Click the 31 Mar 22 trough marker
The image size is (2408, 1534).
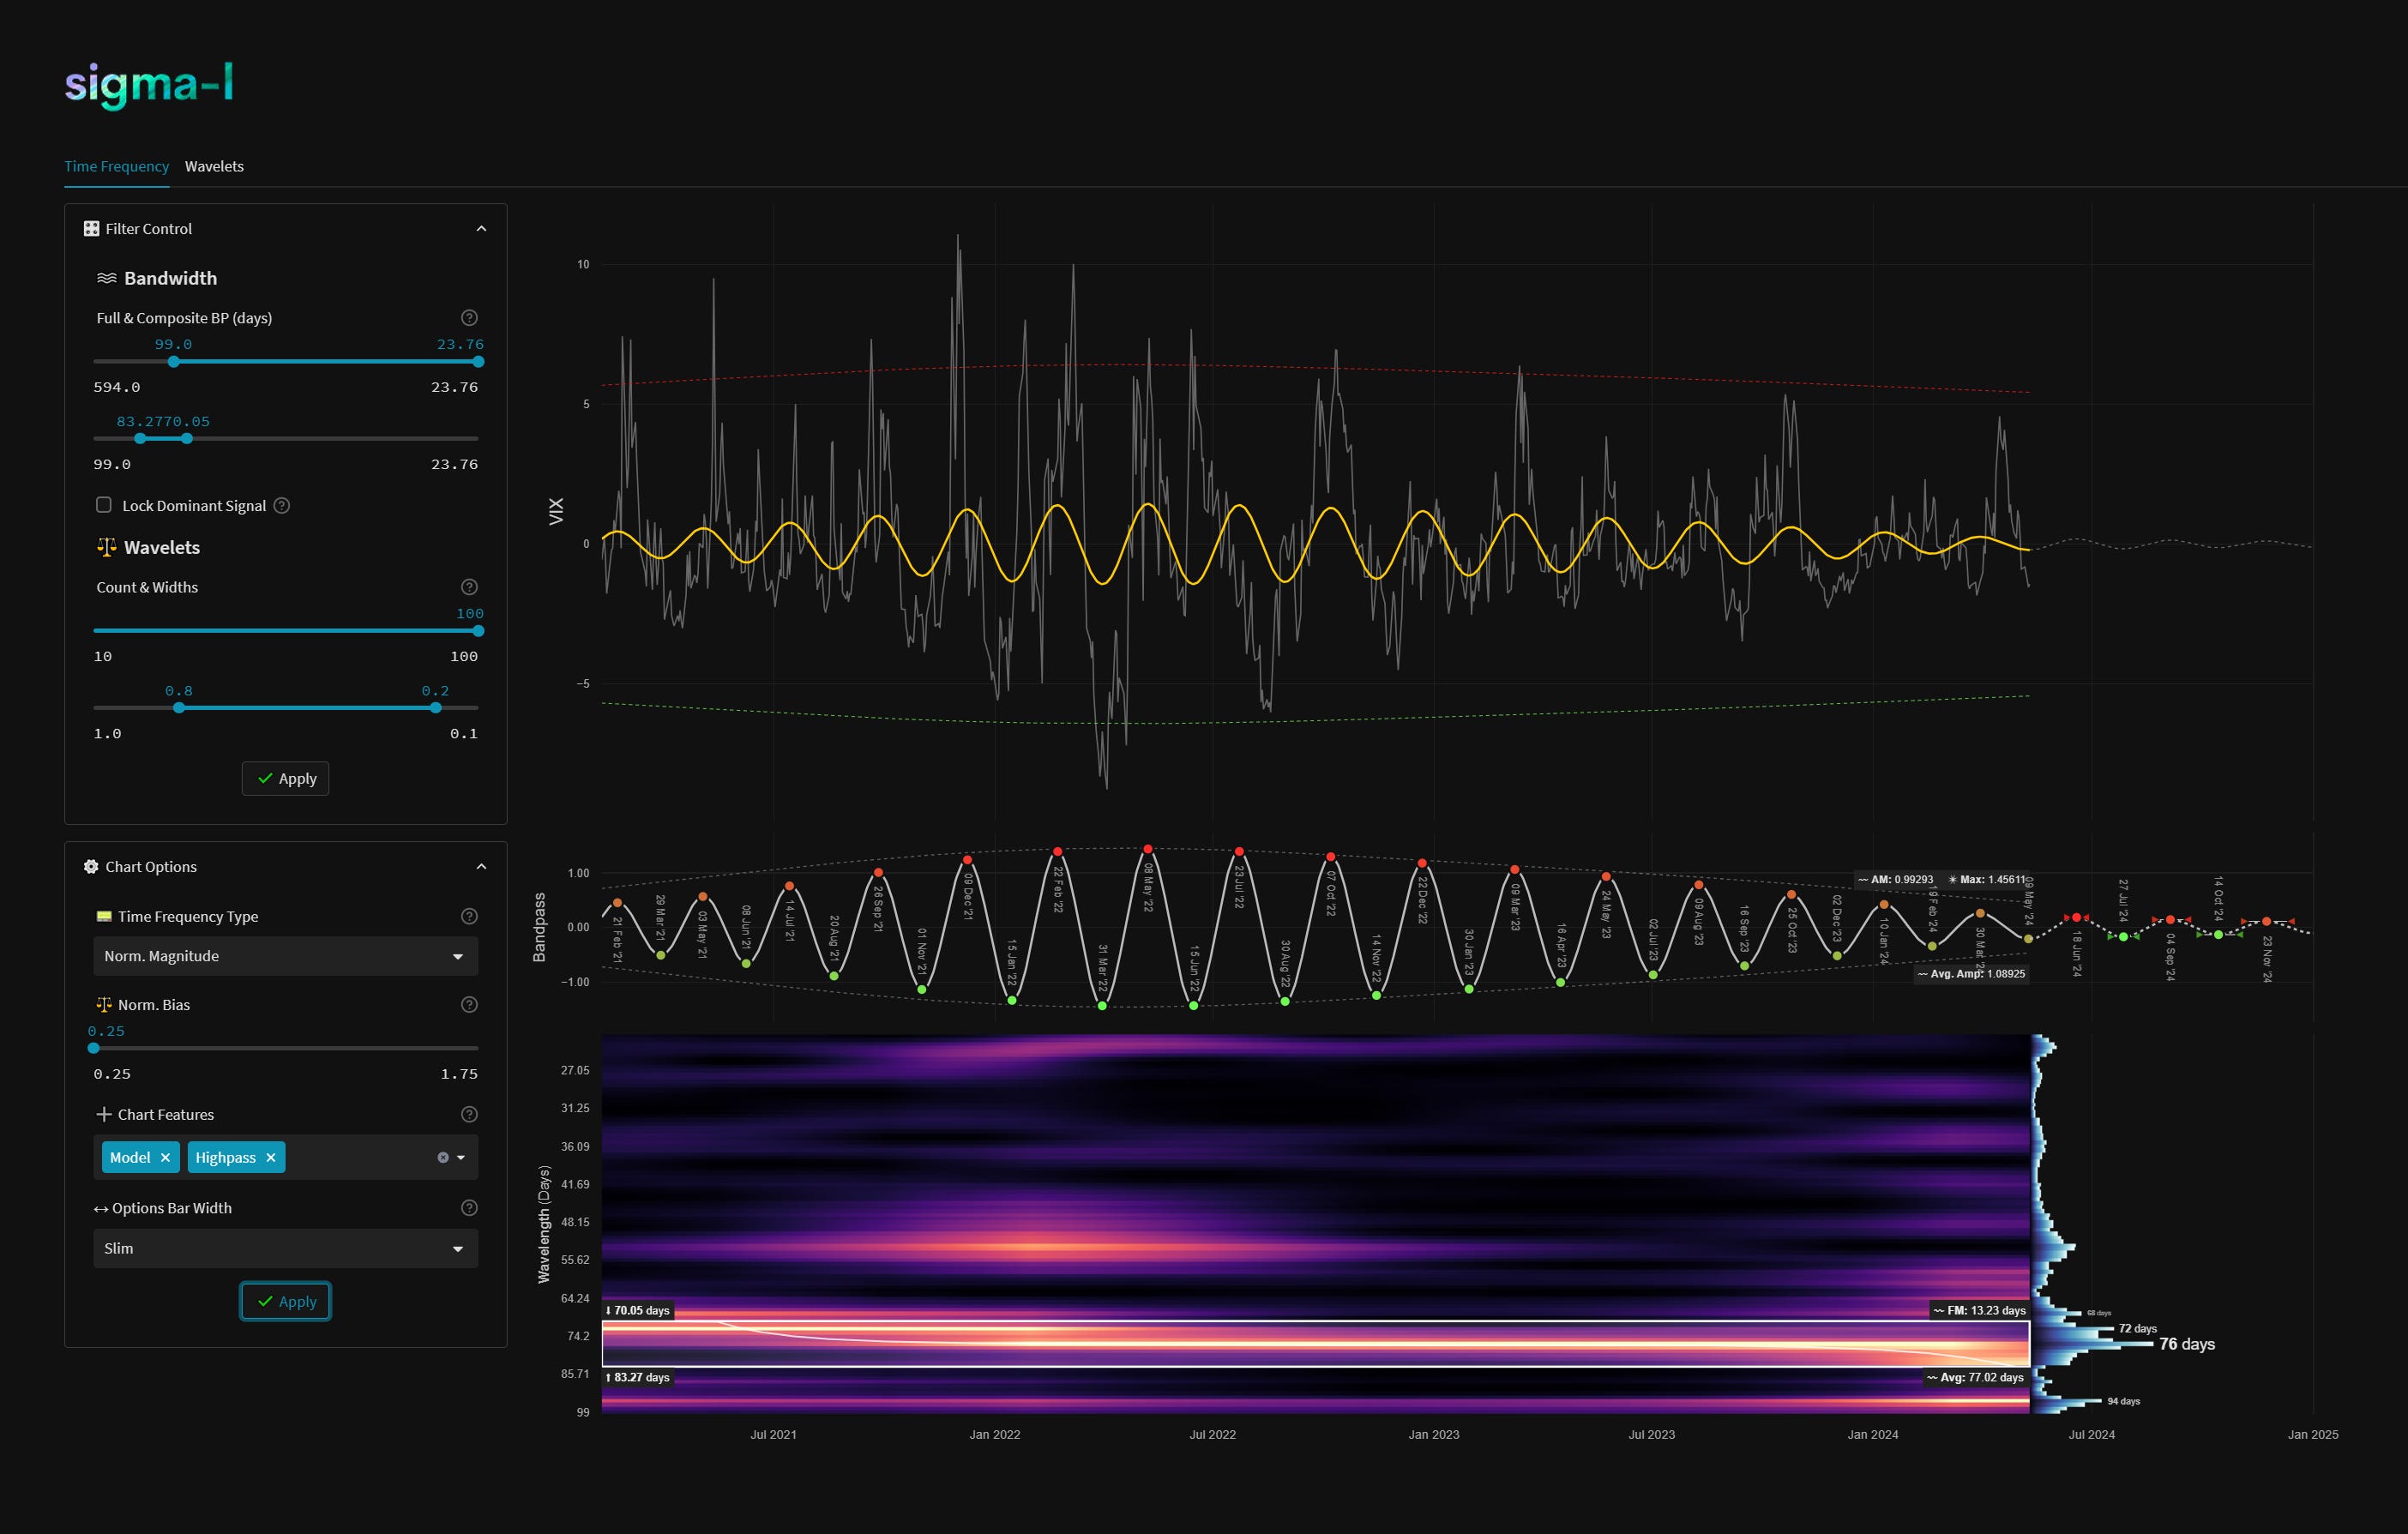1102,1006
